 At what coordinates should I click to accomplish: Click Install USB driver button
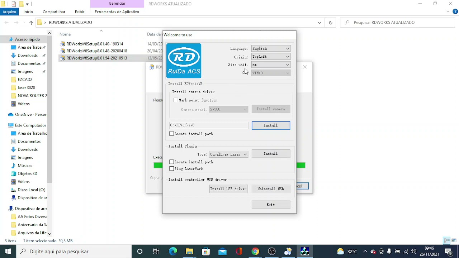point(228,189)
